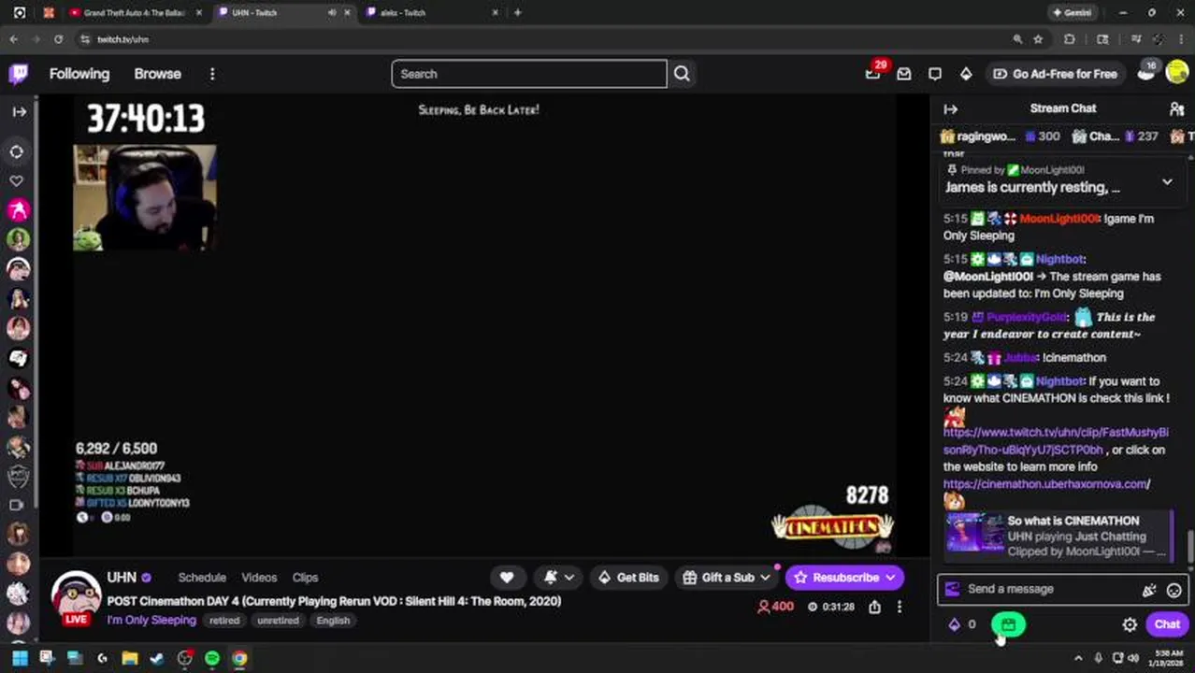Click the Go Ad-Free for Free button

(x=1055, y=74)
